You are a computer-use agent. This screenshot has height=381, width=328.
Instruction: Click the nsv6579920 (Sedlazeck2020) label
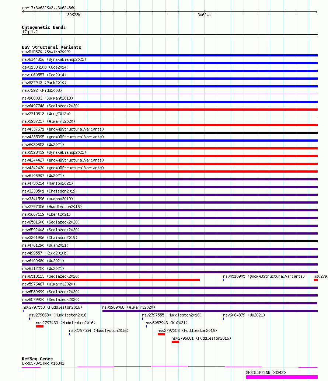tap(51, 300)
